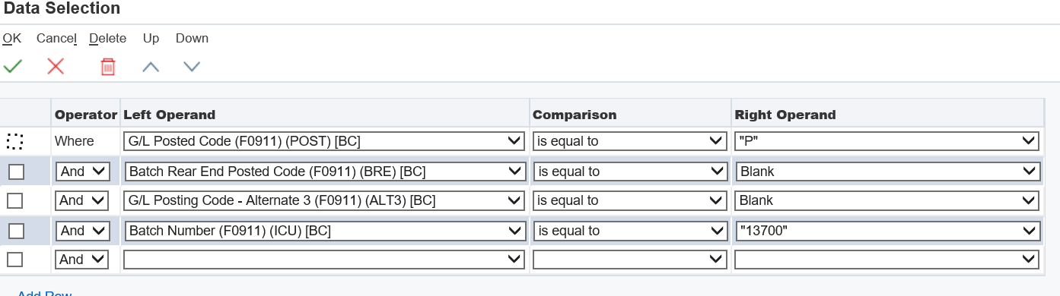Click the red X Cancel icon
This screenshot has width=1060, height=296.
56,67
